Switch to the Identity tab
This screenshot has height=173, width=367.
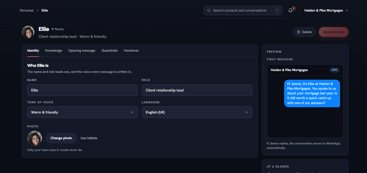[33, 51]
